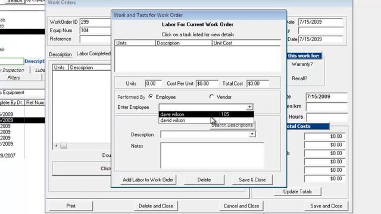Select the Vendor radio button
Viewport: 381px width, 214px height.
(211, 97)
